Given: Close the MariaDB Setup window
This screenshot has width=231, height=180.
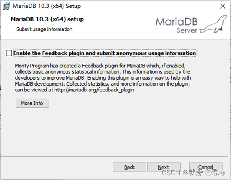Looking at the screenshot, I should 222,6.
